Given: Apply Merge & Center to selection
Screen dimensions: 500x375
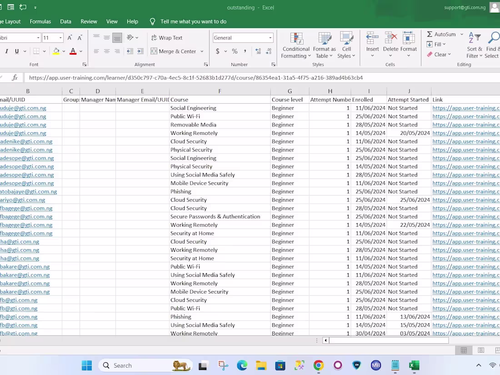Looking at the screenshot, I should 175,51.
